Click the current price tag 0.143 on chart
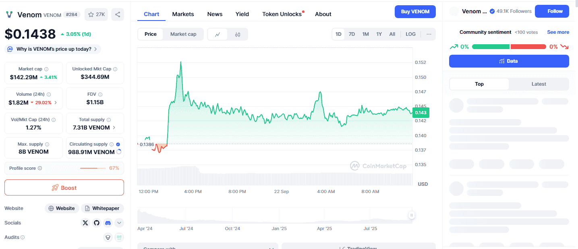Viewport: 578px width, 249px height. pos(421,113)
